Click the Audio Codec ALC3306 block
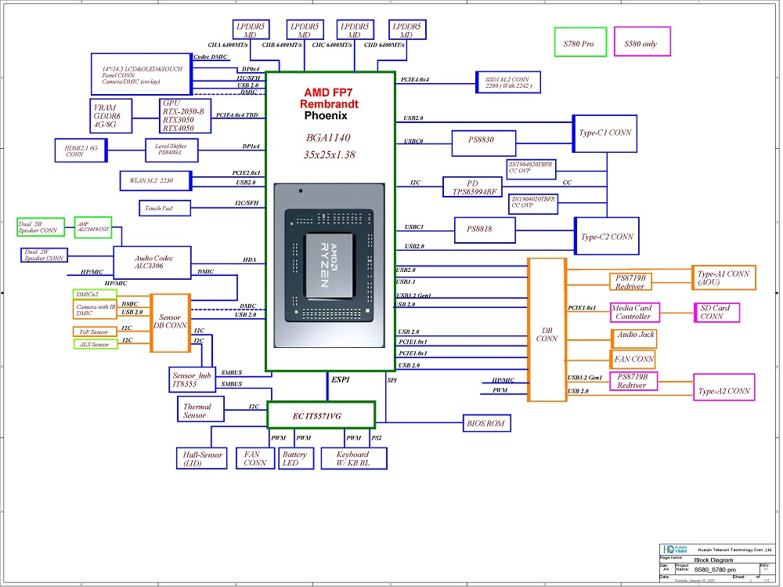 pyautogui.click(x=152, y=263)
